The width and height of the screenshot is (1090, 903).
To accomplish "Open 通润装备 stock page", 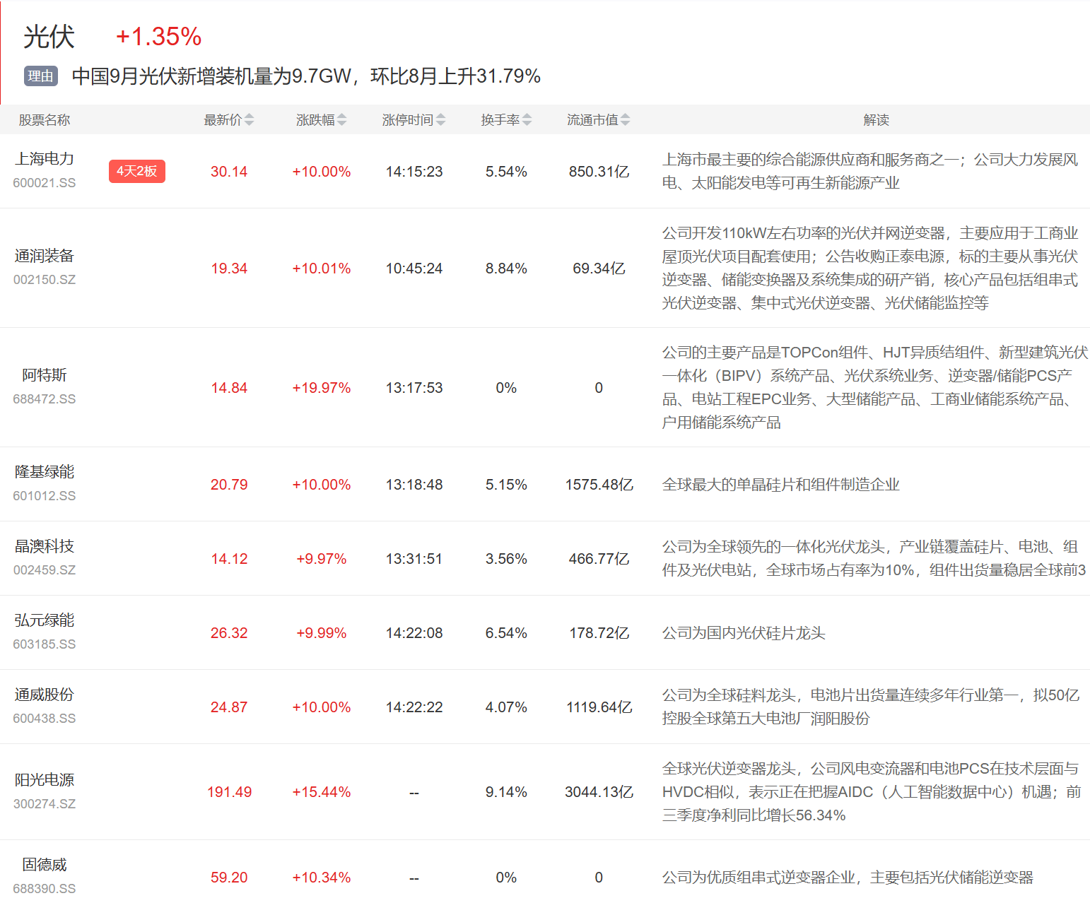I will point(45,256).
